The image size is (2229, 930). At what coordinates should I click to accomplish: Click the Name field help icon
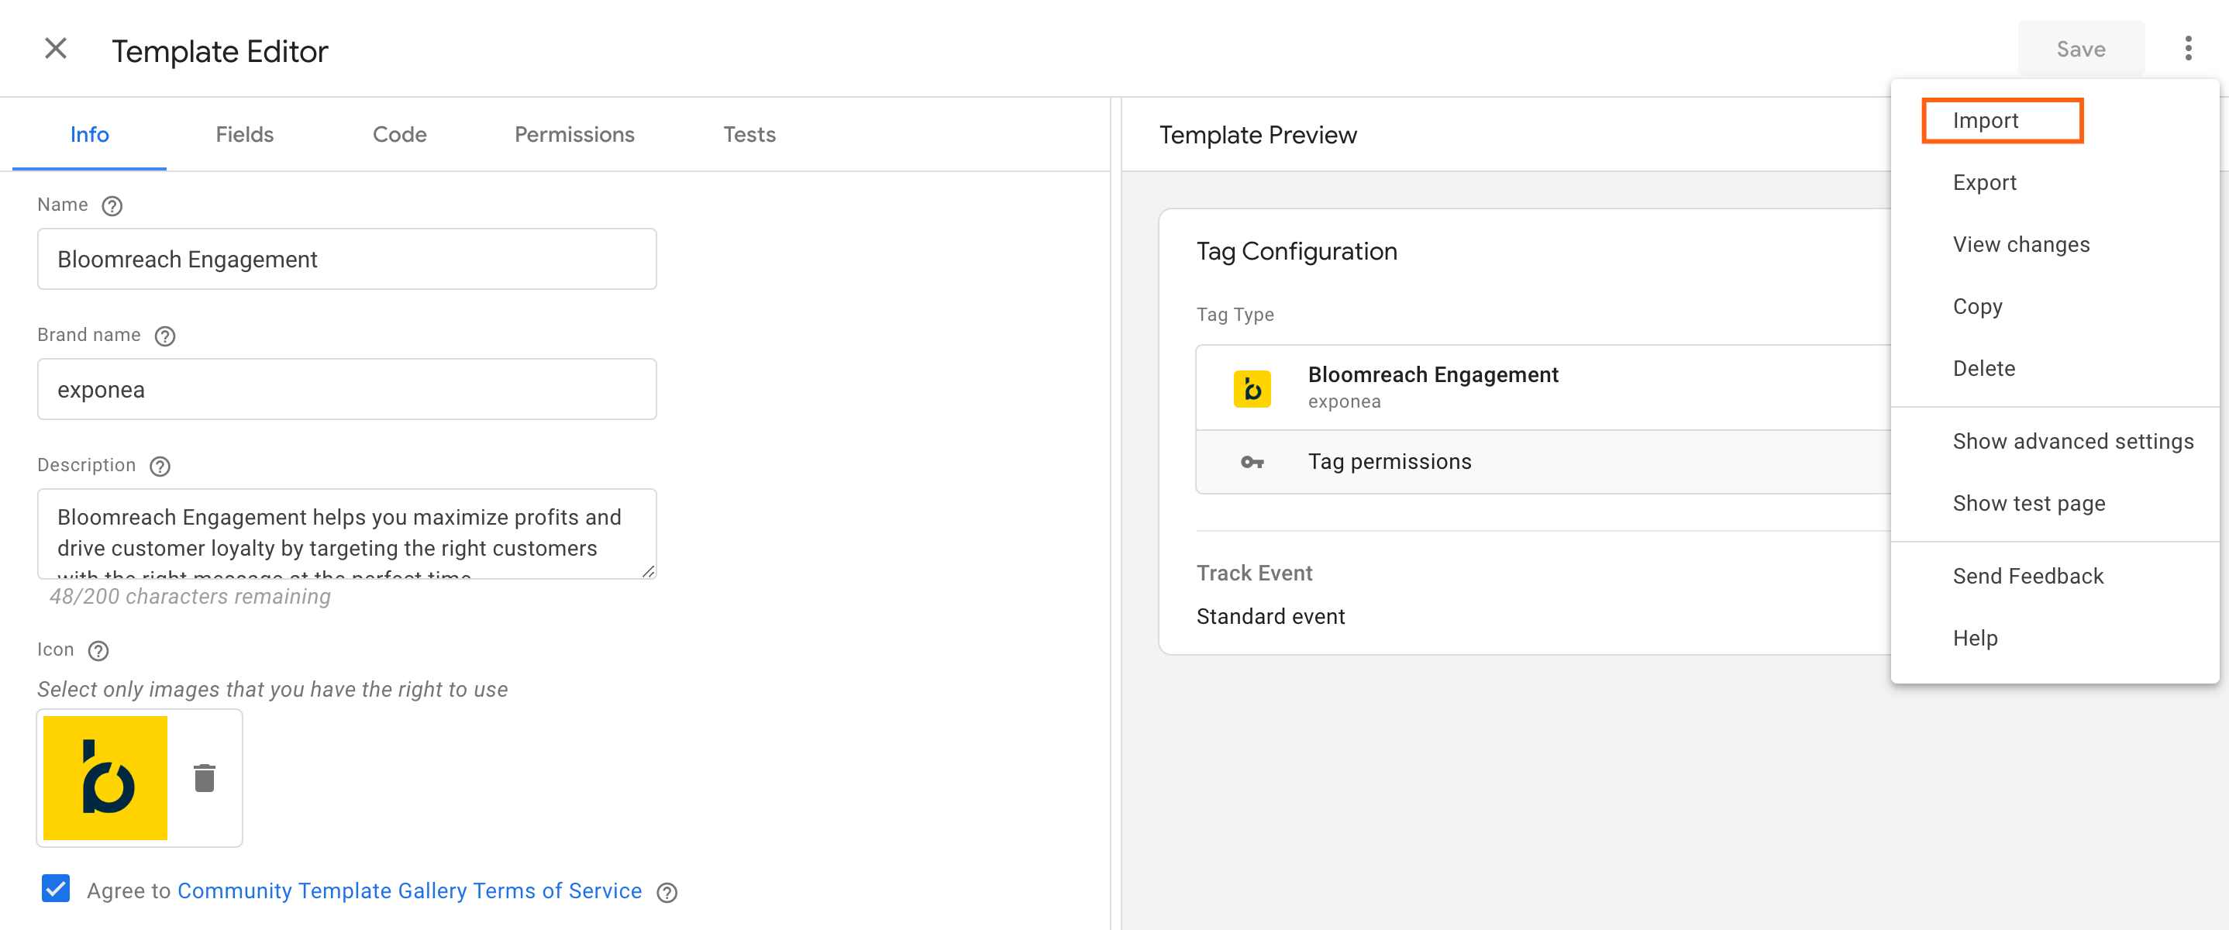tap(112, 206)
